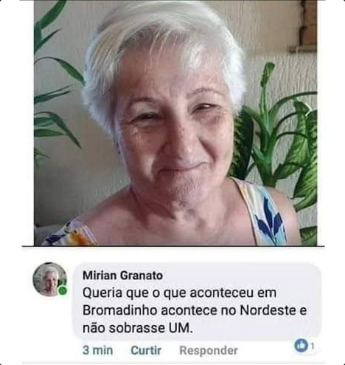345x365 pixels.
Task: Click the comment text beginning with Queria
Action: point(195,310)
